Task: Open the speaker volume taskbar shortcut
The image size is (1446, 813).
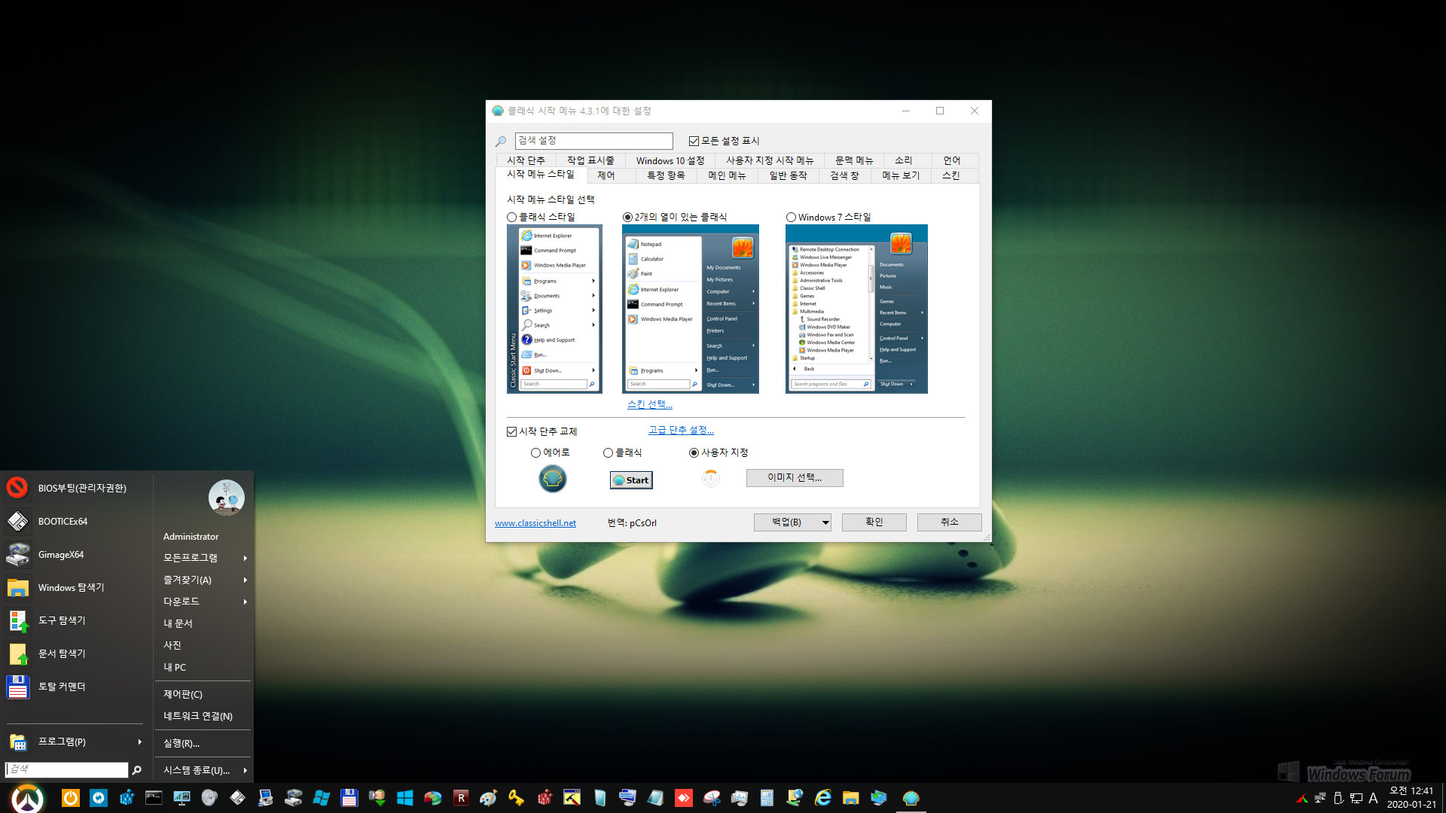Action: (x=209, y=798)
